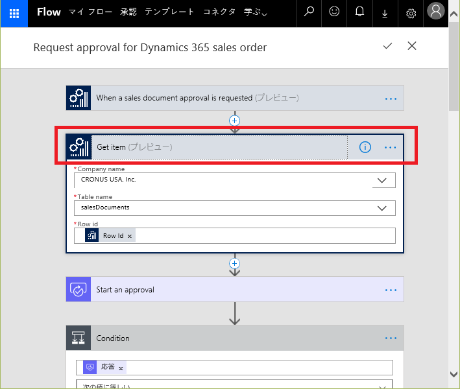Edit the flow title text
The image size is (460, 389).
click(150, 47)
